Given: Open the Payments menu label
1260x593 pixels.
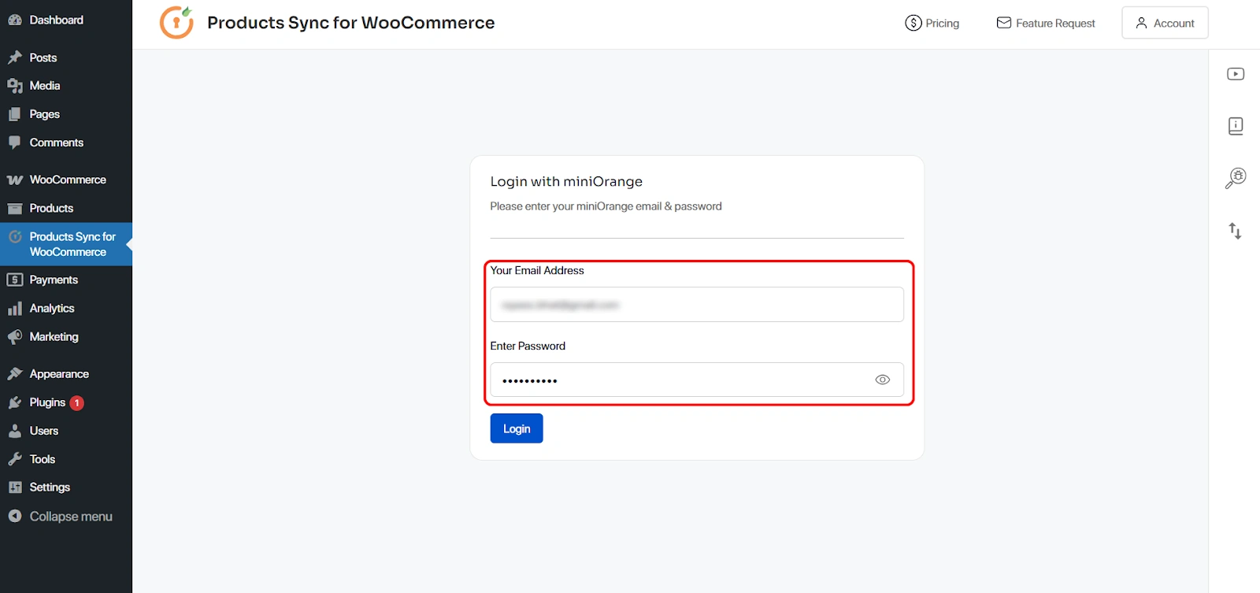Looking at the screenshot, I should 54,280.
